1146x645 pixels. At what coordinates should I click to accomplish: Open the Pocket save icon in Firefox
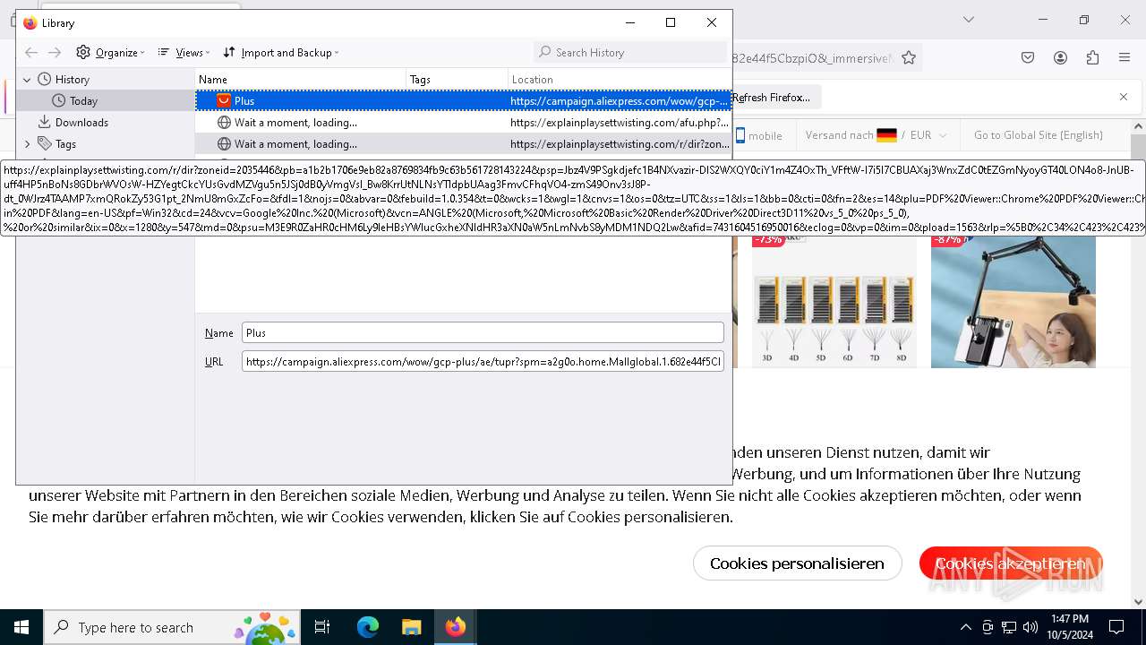click(1028, 58)
